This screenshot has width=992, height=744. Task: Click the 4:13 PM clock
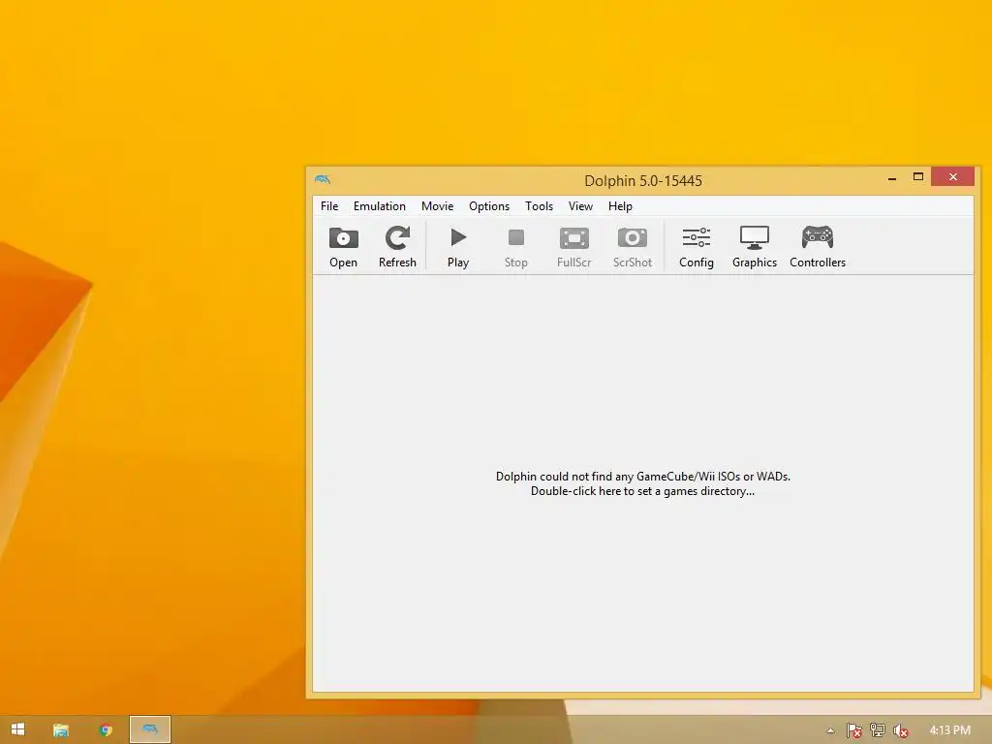(x=949, y=730)
